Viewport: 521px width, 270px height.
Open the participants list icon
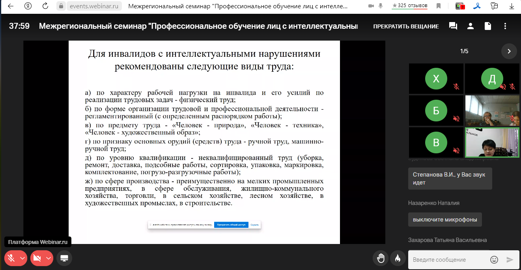click(x=471, y=26)
